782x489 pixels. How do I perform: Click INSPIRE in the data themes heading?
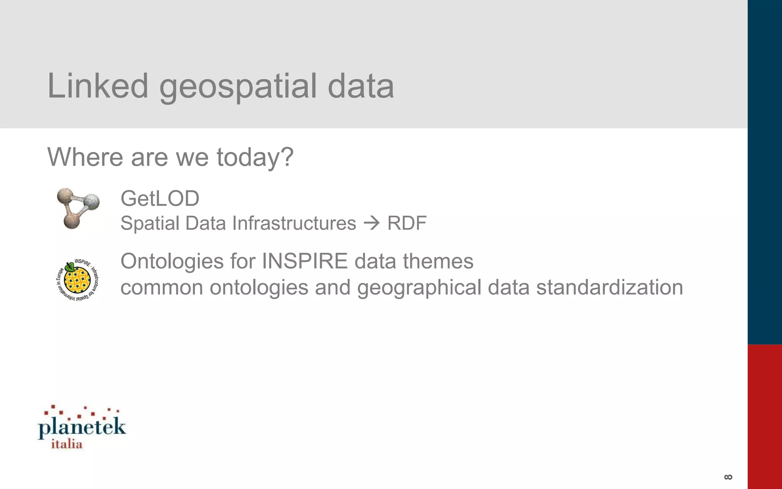point(305,261)
